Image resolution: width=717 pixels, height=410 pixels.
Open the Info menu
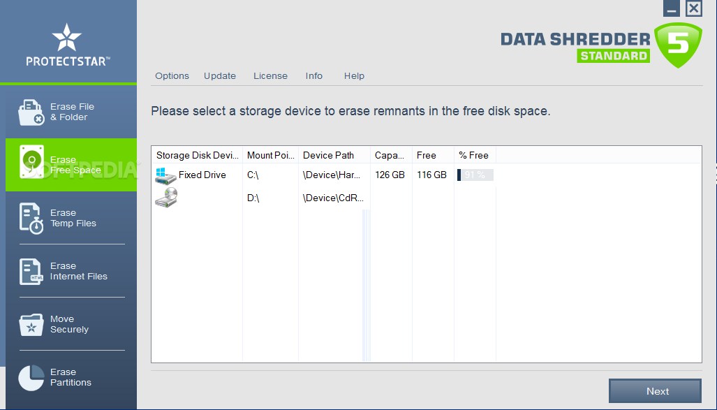click(314, 76)
